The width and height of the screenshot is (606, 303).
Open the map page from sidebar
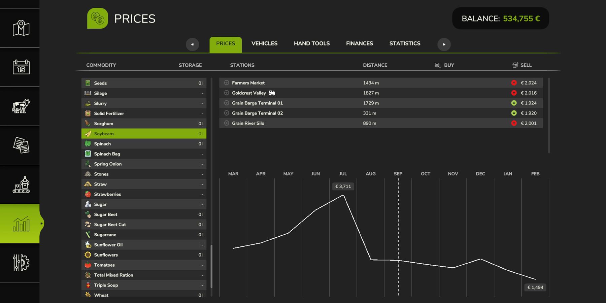[21, 28]
